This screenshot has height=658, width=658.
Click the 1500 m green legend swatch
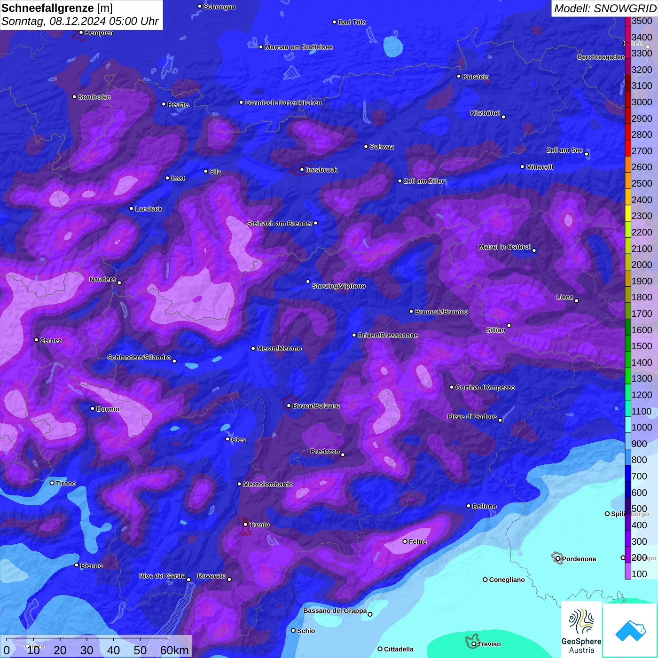(628, 343)
